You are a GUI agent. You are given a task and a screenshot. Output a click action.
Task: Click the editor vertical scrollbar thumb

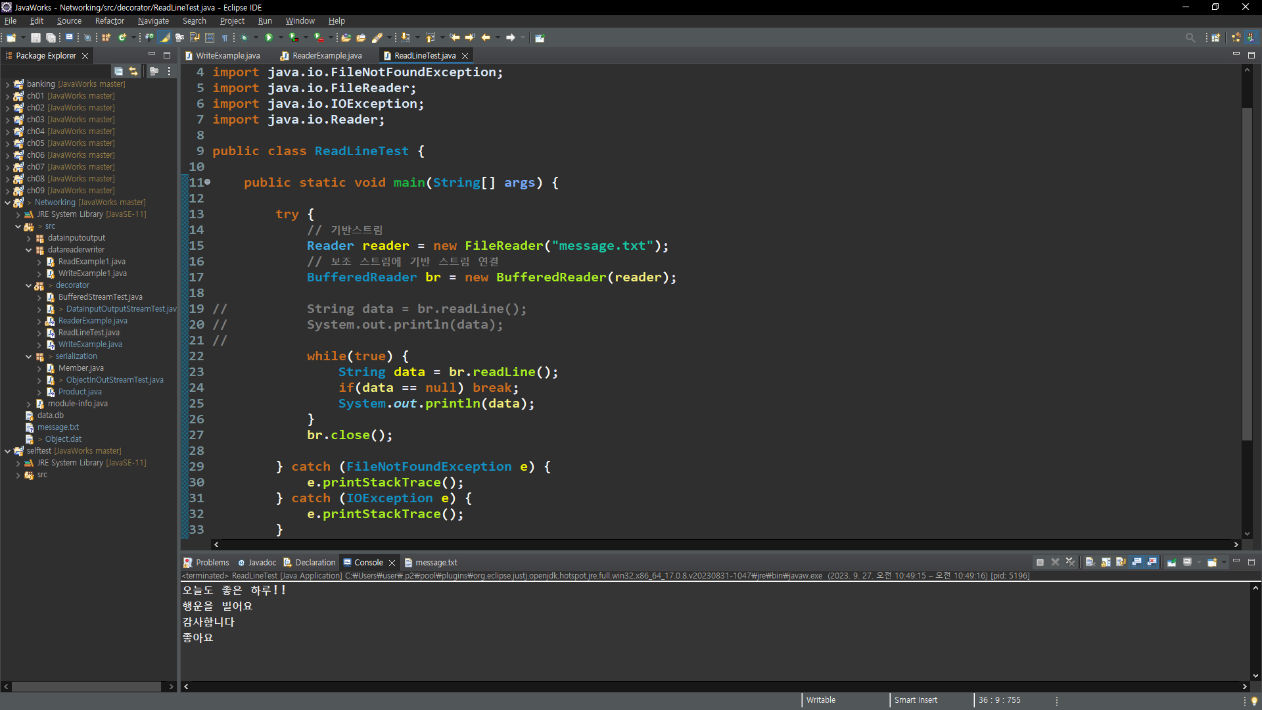1247,273
